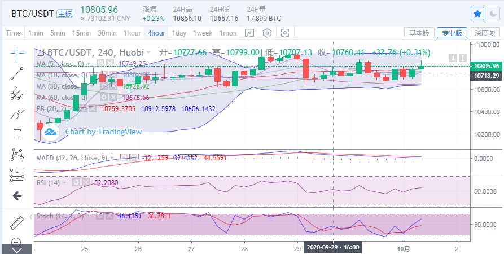The height and width of the screenshot is (254, 504).
Task: Open MACD indicator settings gear
Action: click(x=124, y=157)
